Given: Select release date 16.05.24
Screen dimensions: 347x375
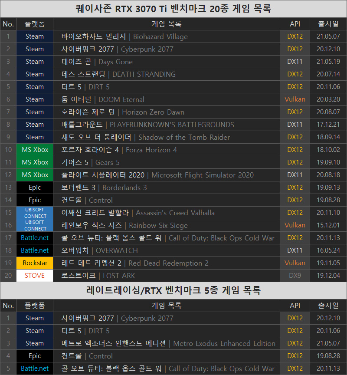Looking at the screenshot, I should [x=328, y=250].
